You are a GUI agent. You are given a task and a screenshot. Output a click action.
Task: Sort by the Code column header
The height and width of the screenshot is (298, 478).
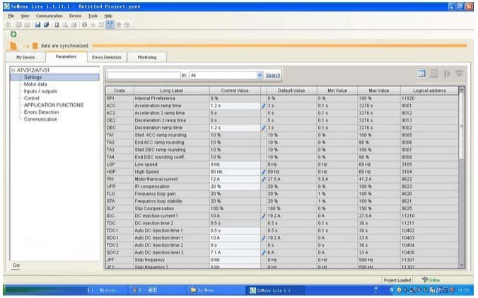click(x=119, y=90)
